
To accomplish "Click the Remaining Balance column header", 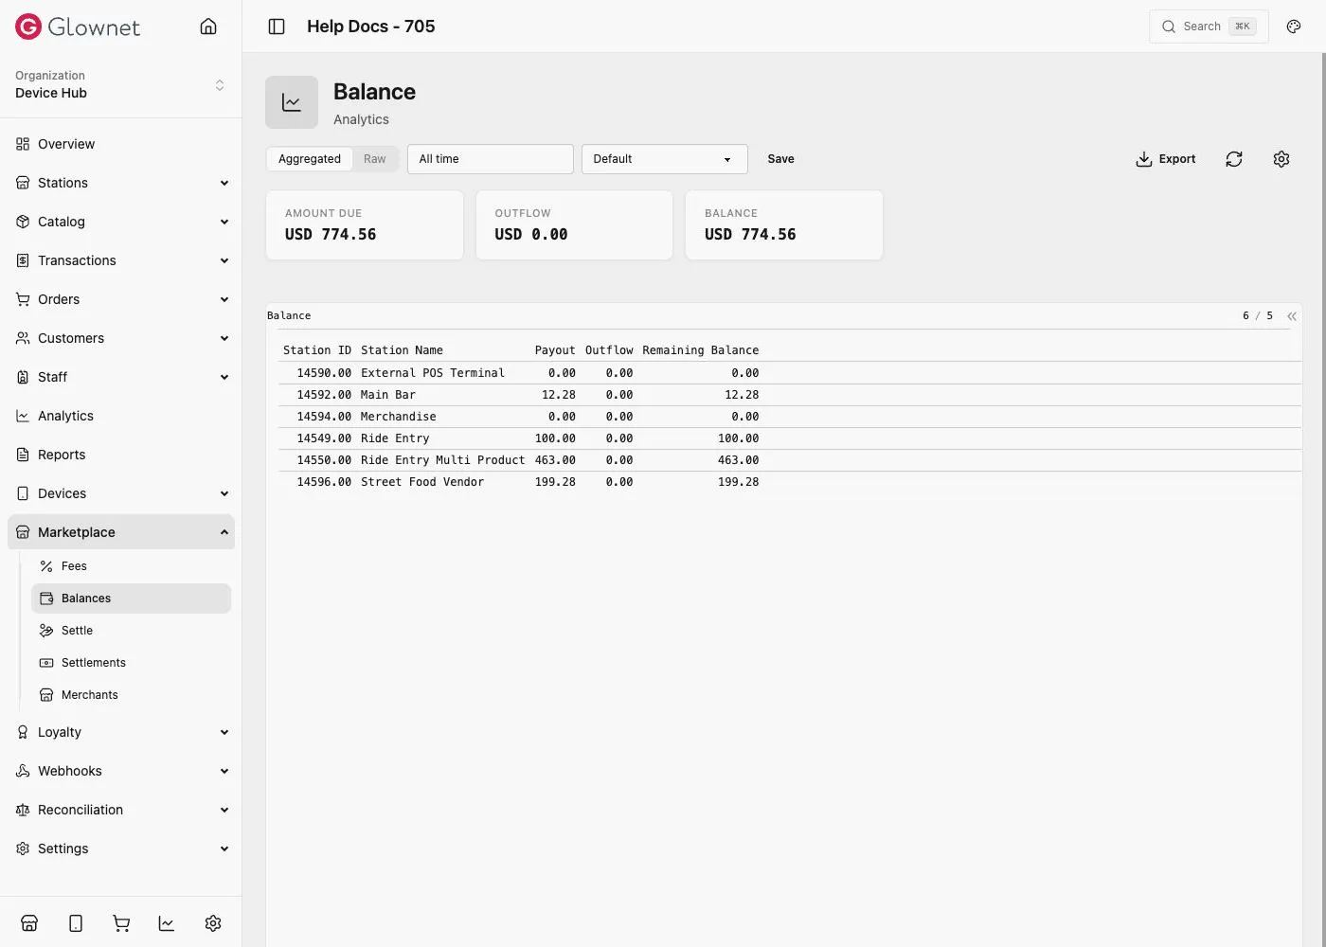I will tap(701, 350).
